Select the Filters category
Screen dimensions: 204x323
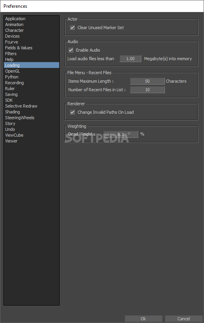point(31,54)
